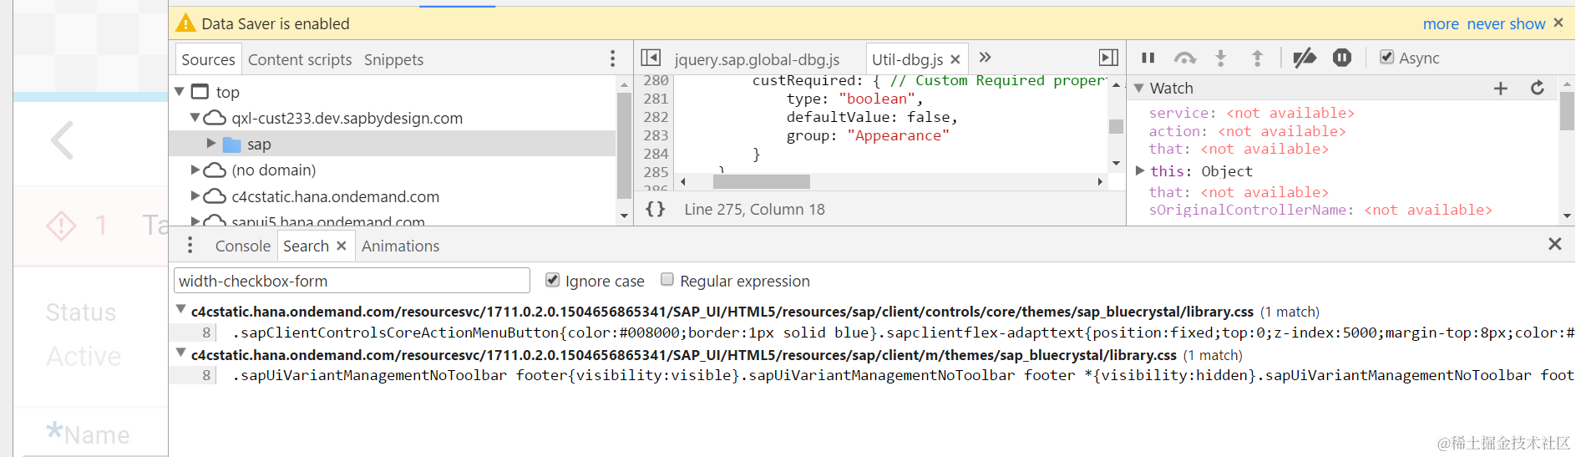Viewport: 1576px width, 457px height.
Task: Refresh watch expressions
Action: click(x=1538, y=88)
